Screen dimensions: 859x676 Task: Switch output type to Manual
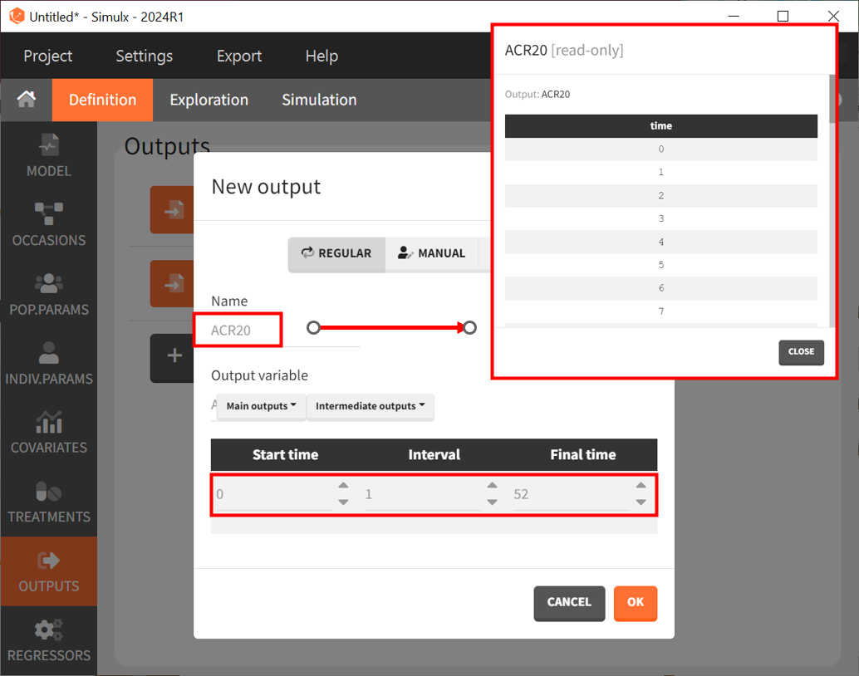pos(431,253)
